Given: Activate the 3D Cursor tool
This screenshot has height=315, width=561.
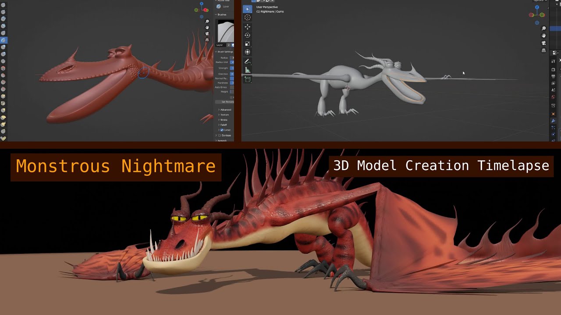Looking at the screenshot, I should coord(247,17).
